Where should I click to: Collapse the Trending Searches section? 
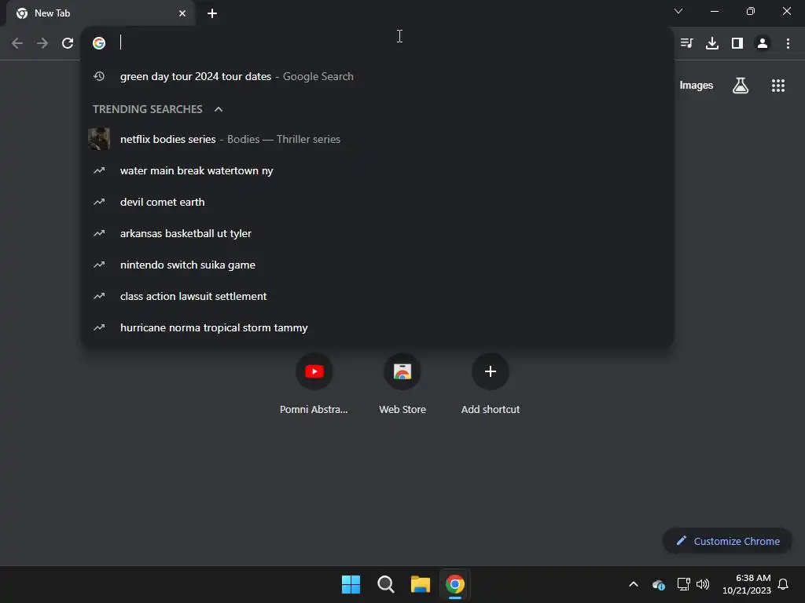pos(219,109)
